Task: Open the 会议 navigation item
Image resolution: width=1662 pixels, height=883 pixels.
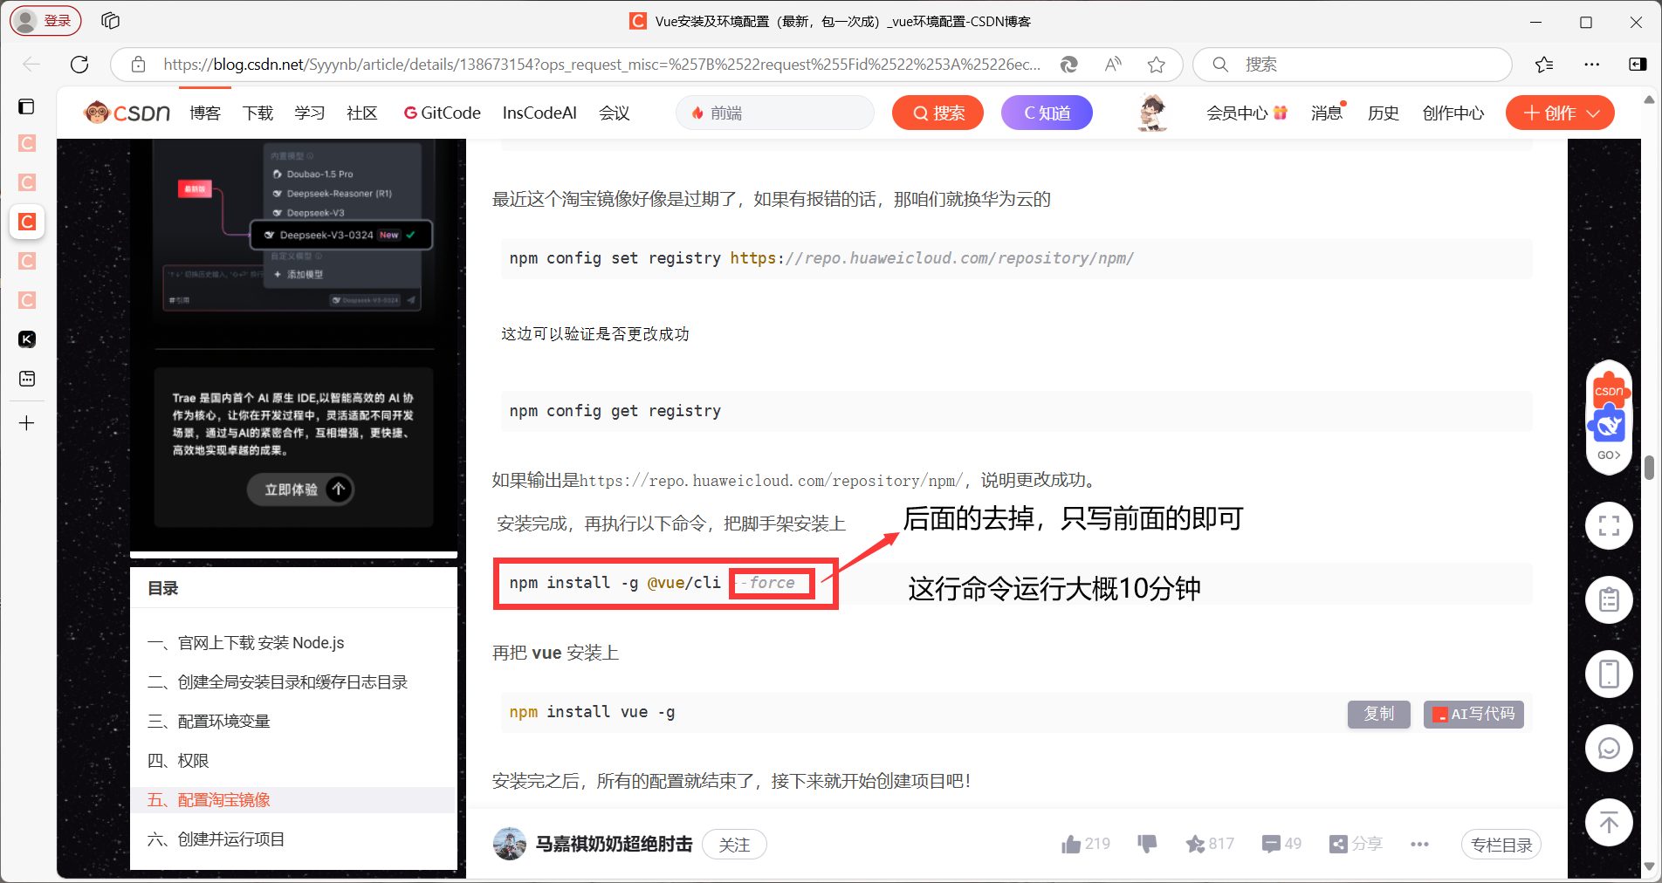Action: 615,113
